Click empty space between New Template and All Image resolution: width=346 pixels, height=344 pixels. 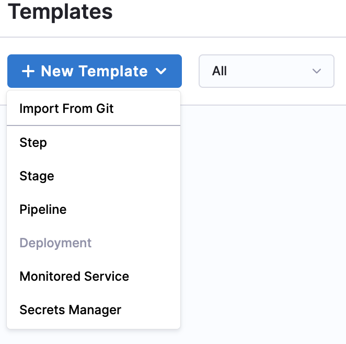pos(190,71)
